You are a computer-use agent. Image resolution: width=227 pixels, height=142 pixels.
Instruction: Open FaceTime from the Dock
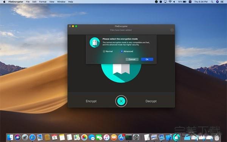99,137
